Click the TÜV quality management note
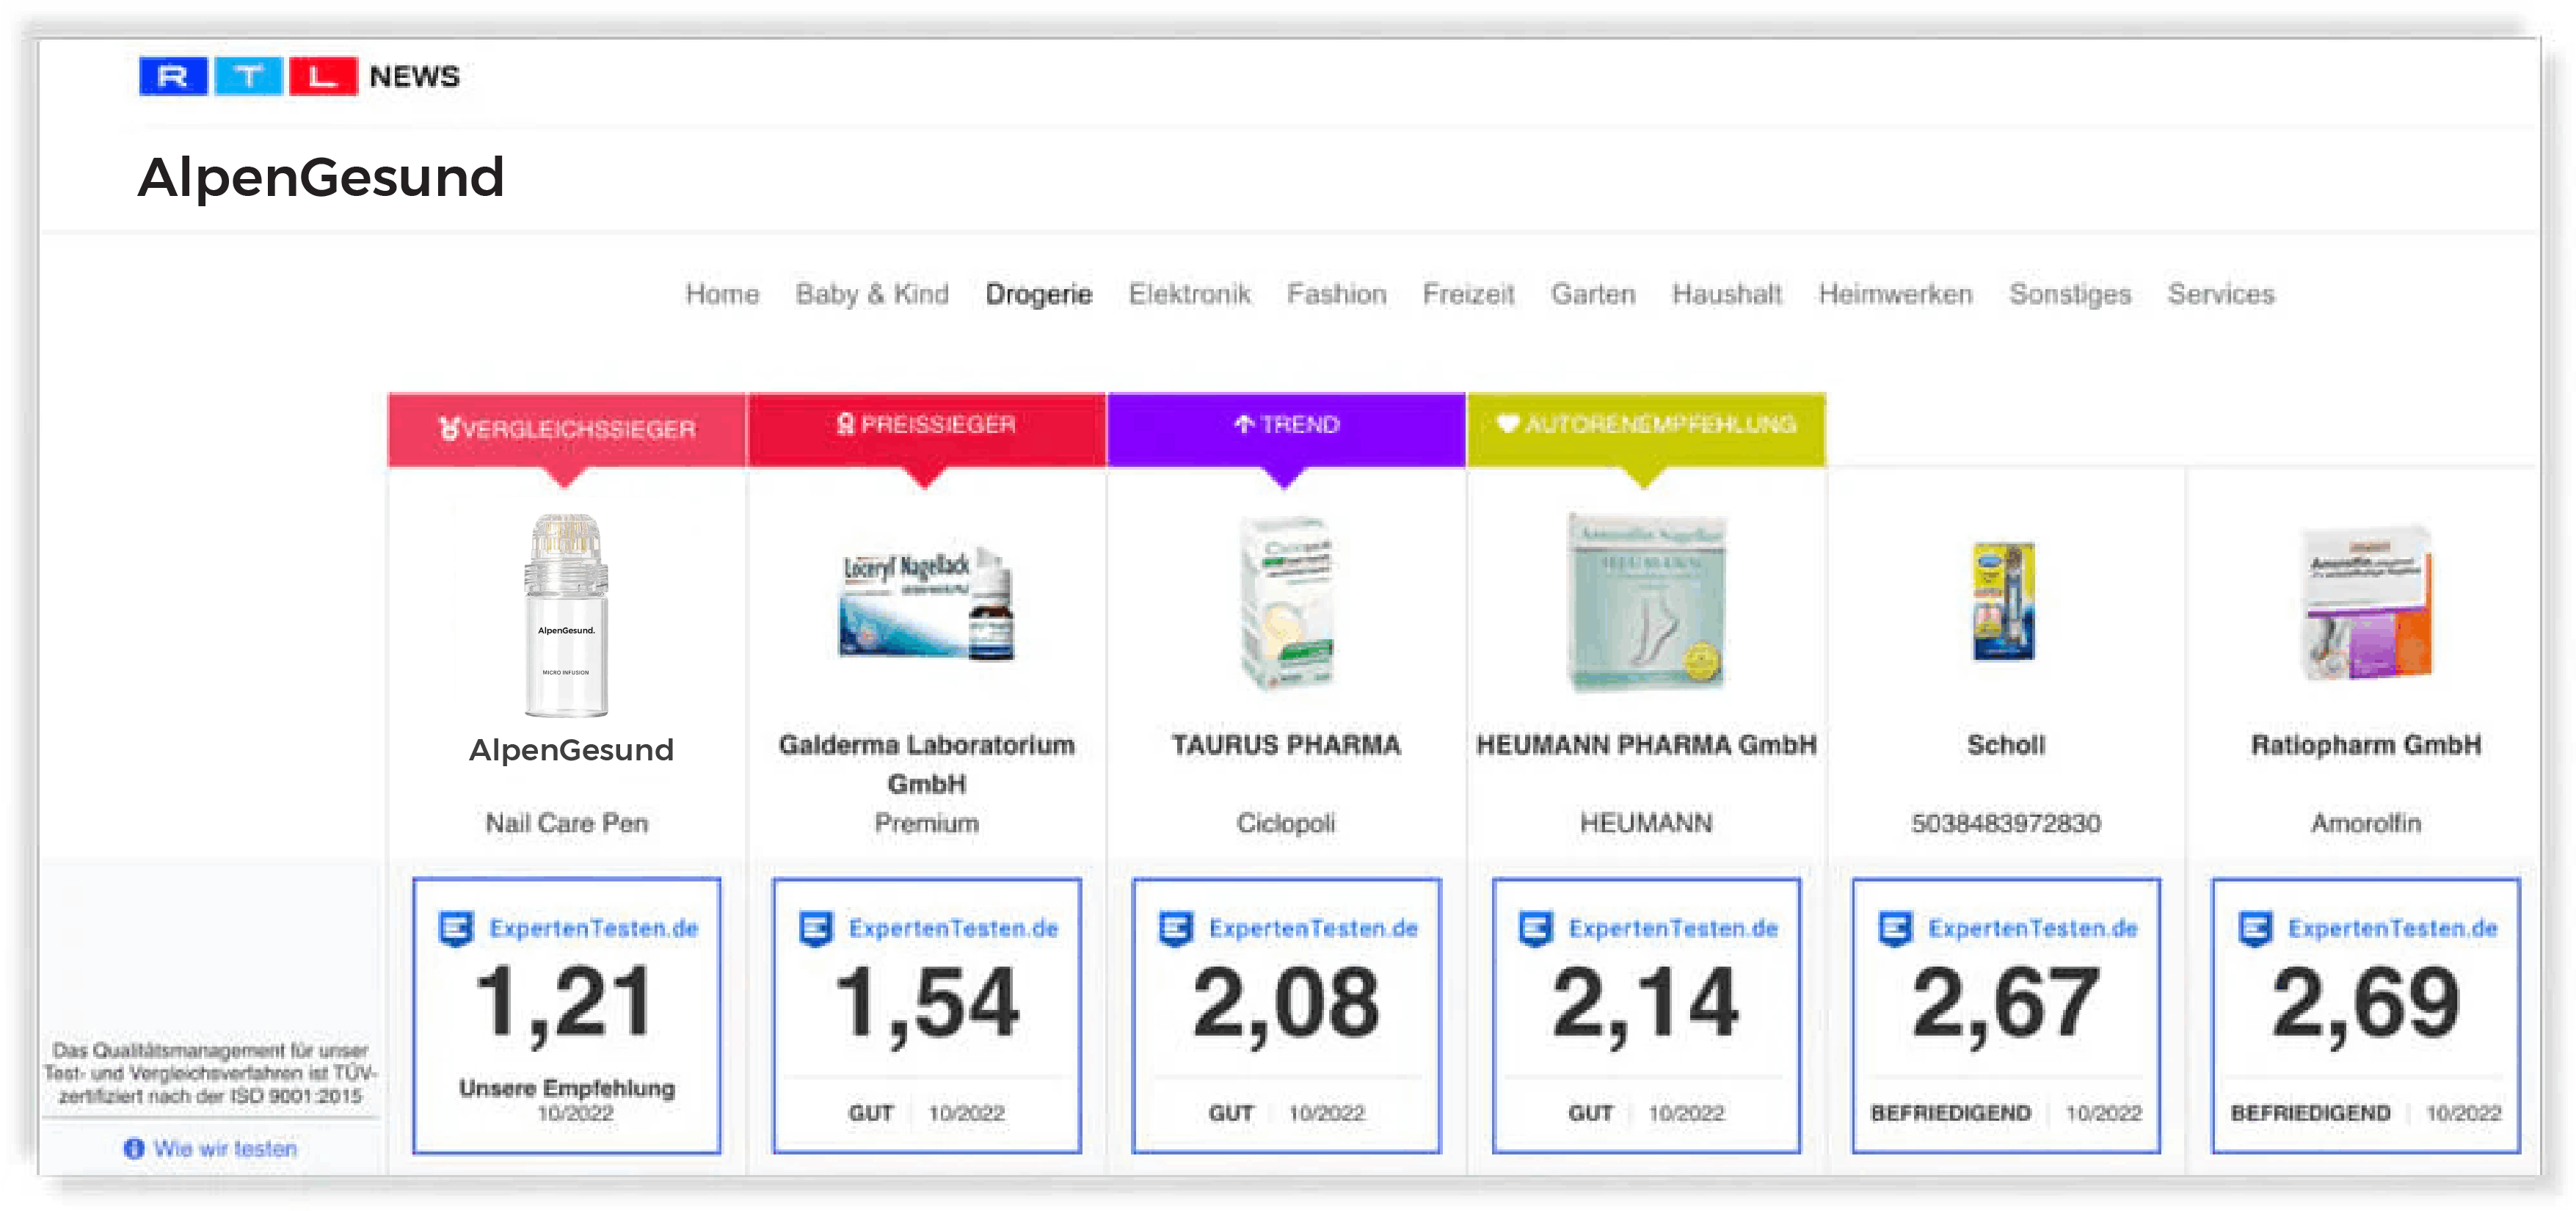The height and width of the screenshot is (1211, 2576). [x=210, y=1073]
